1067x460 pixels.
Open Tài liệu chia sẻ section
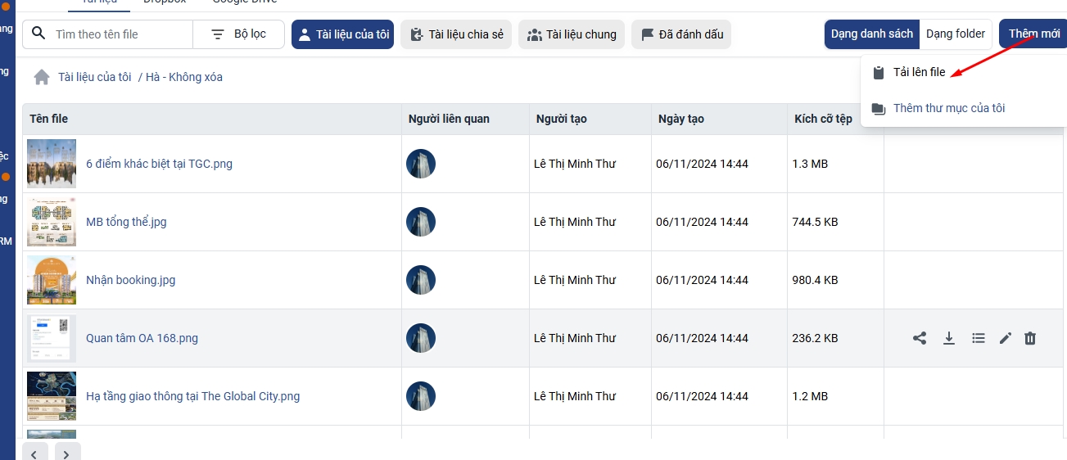(456, 34)
